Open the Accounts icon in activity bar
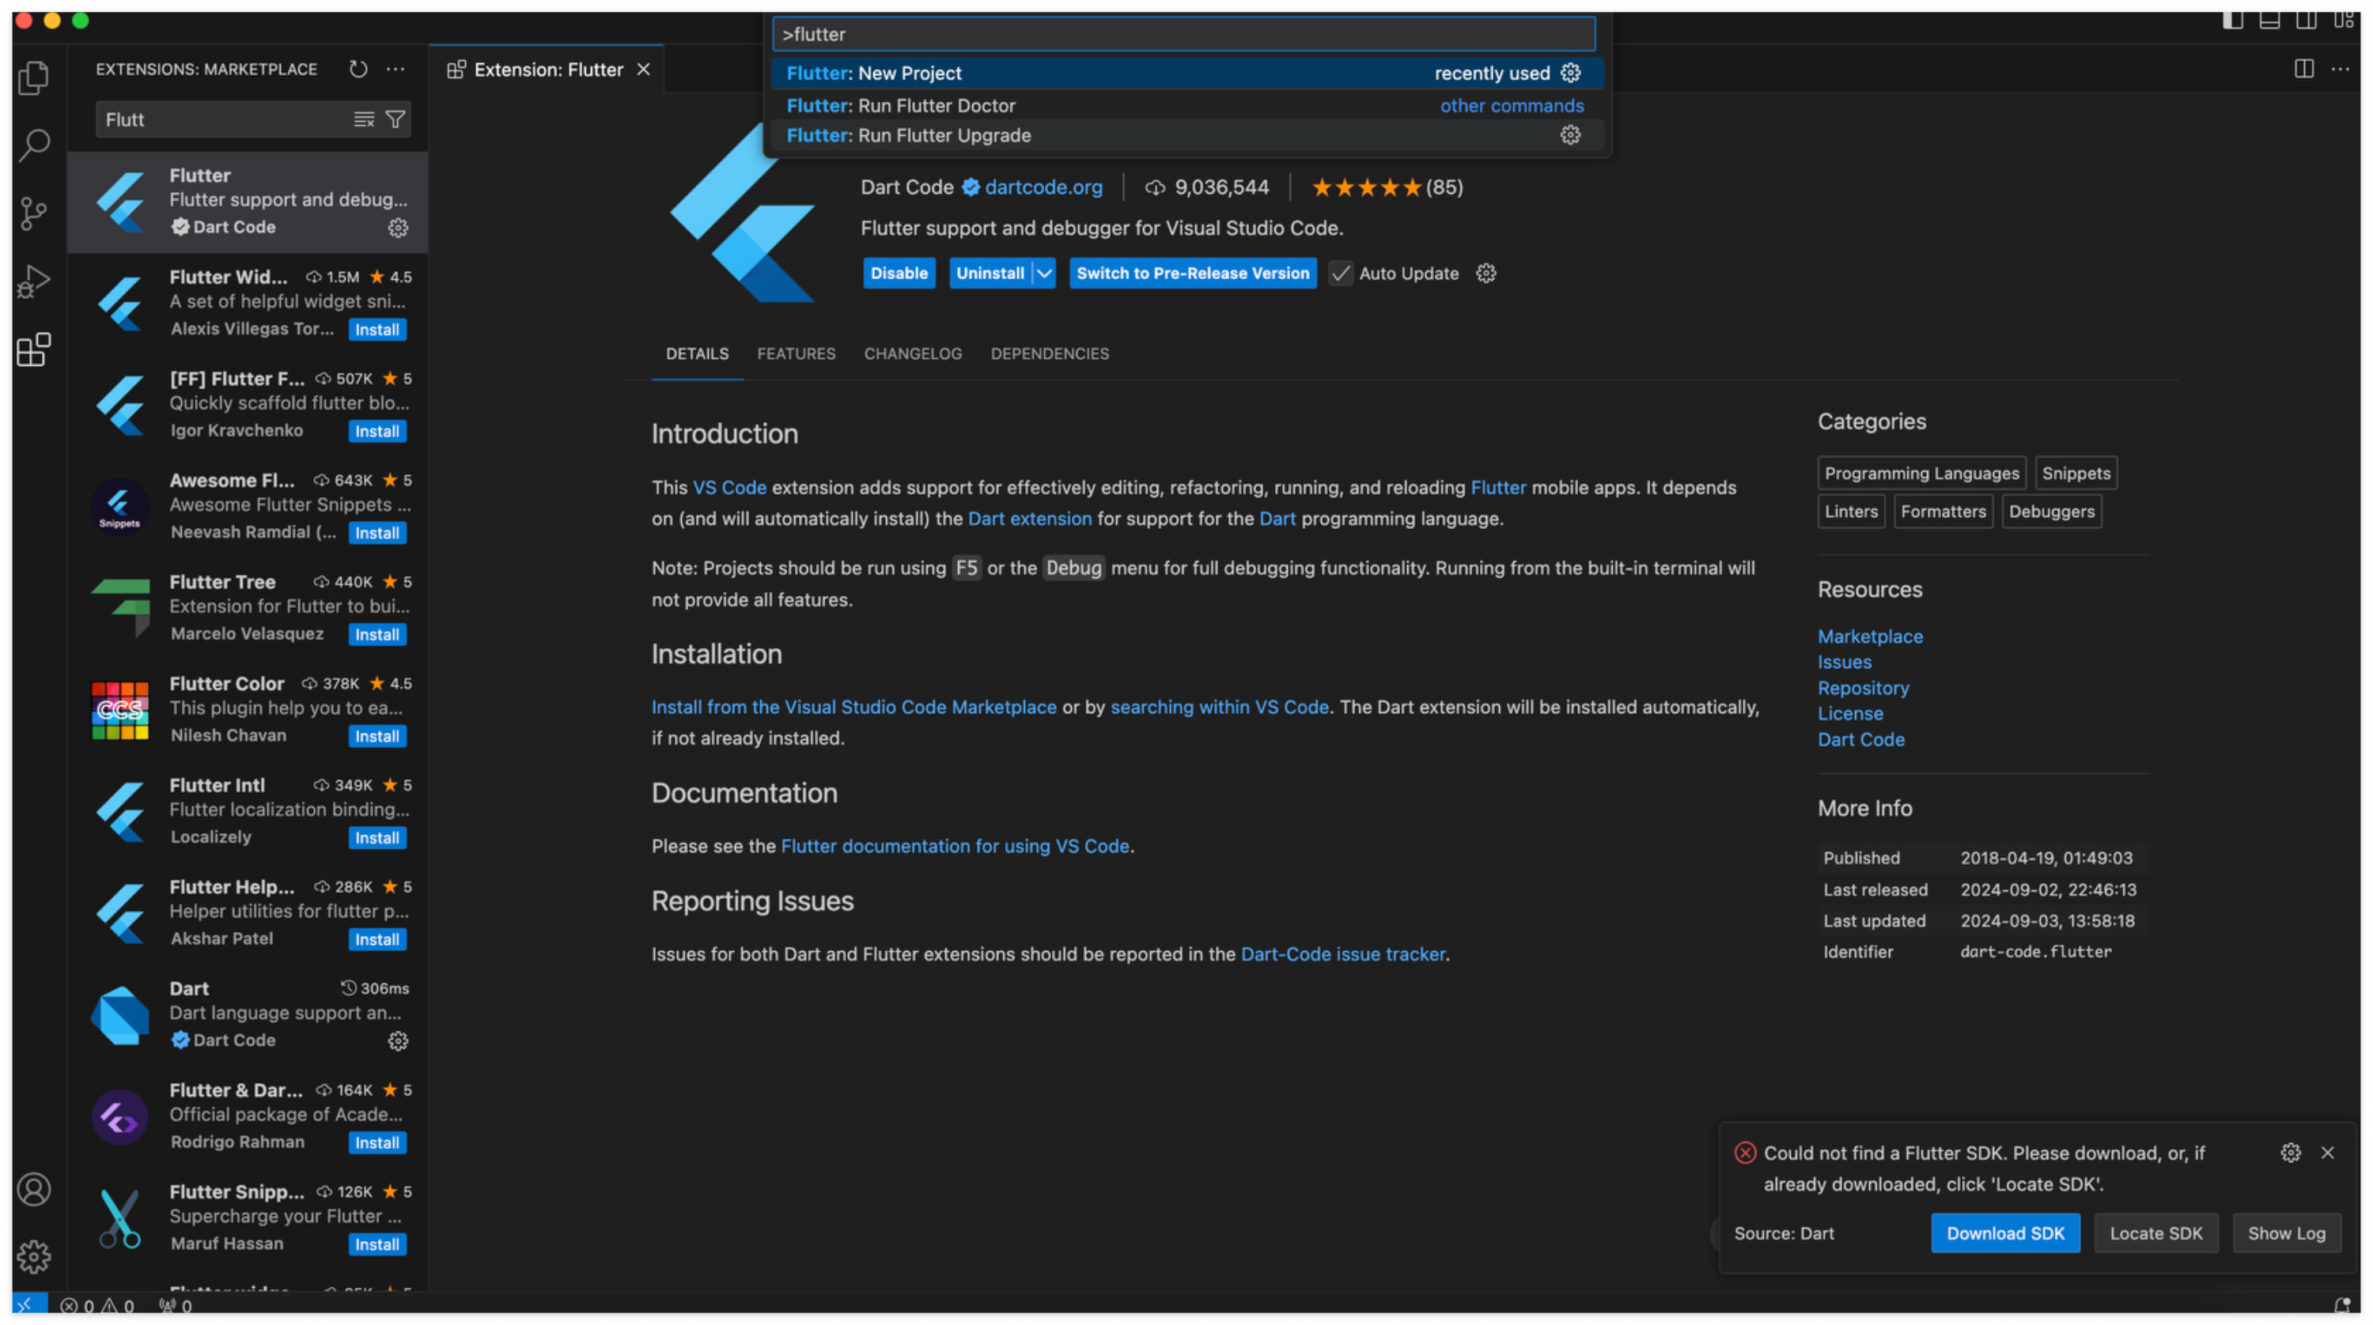 [x=34, y=1190]
